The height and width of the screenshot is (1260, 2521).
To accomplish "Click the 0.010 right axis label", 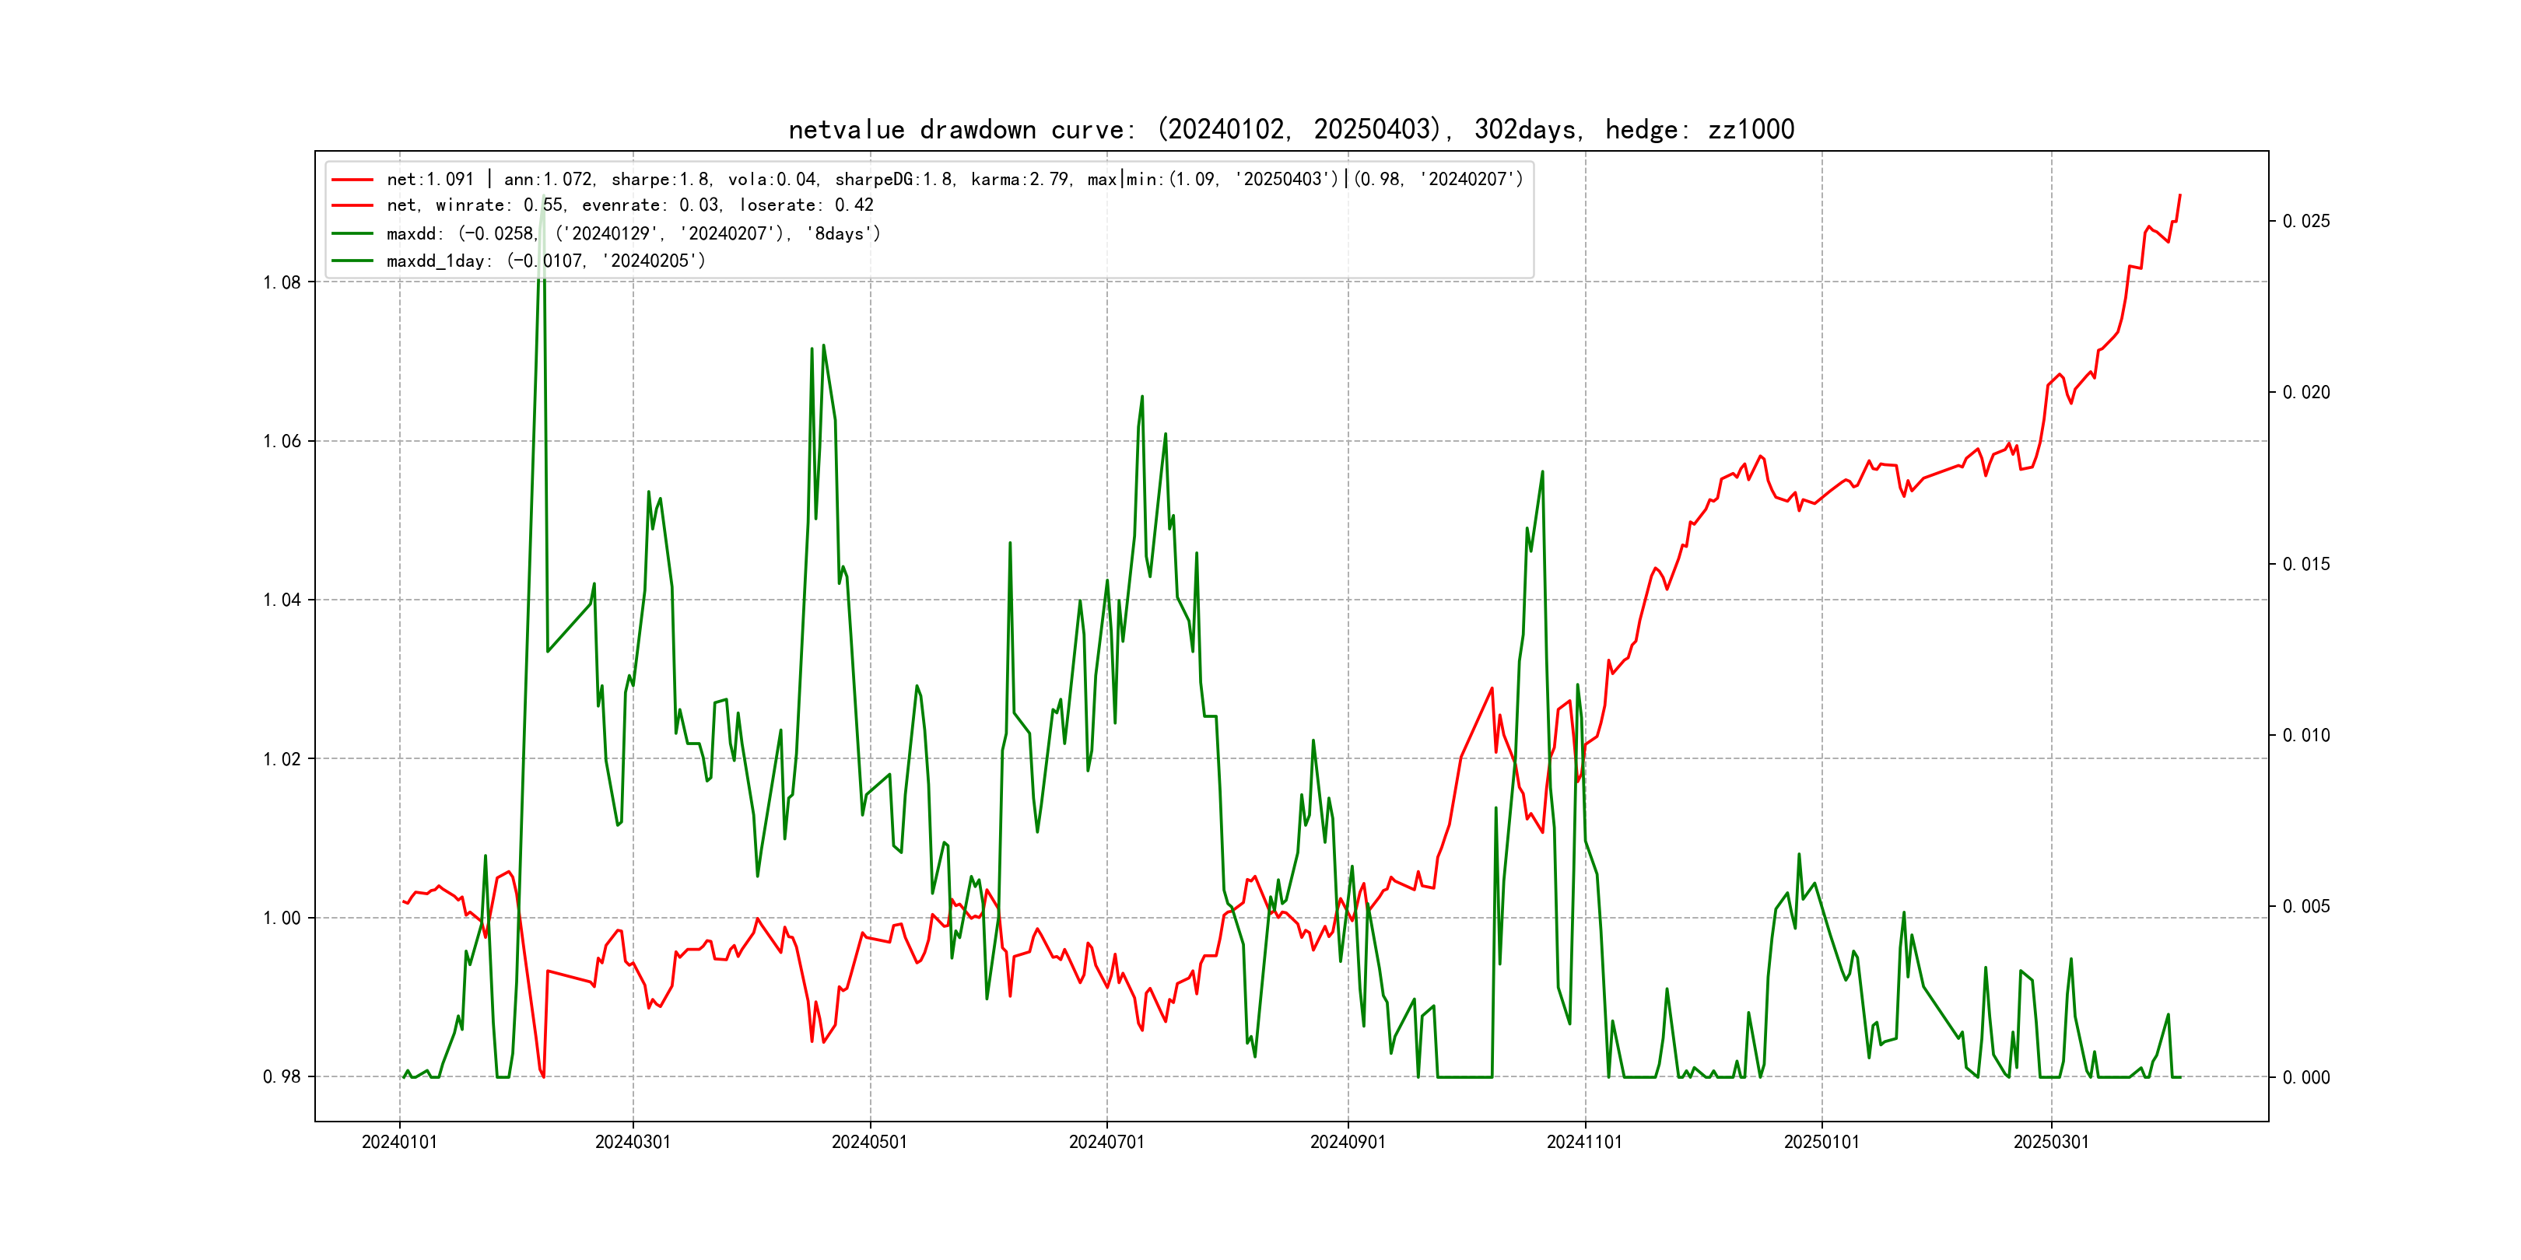I will tap(2305, 735).
